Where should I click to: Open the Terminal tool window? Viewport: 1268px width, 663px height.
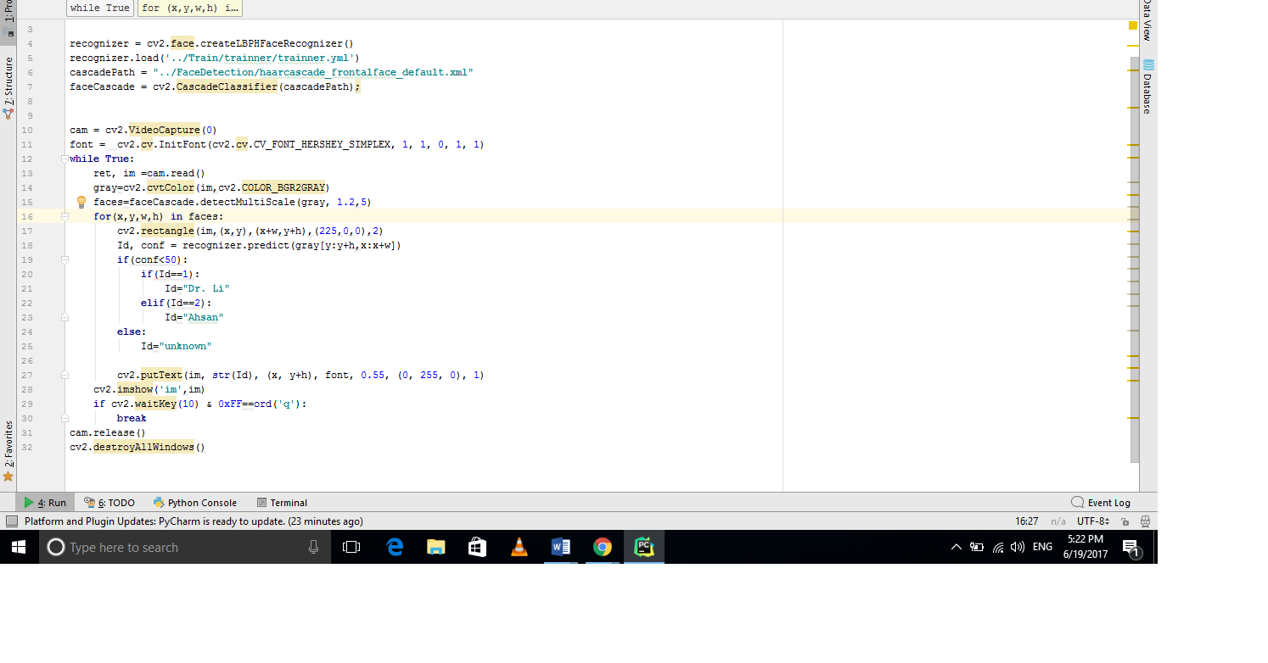pos(282,503)
